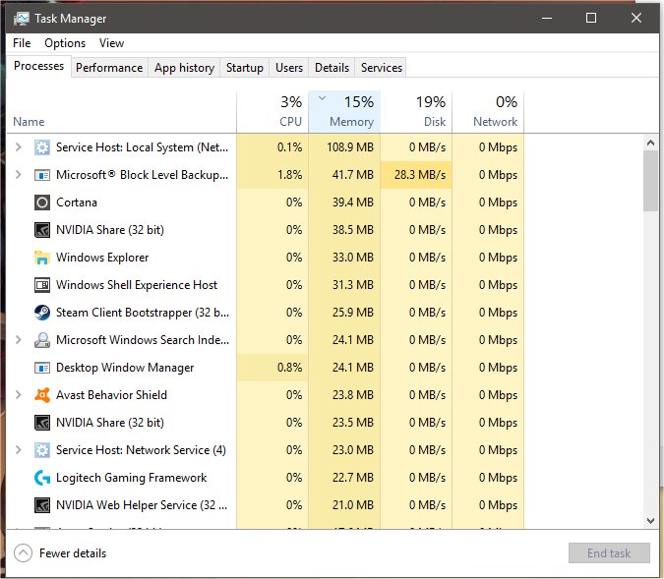The width and height of the screenshot is (664, 579).
Task: Sort by the Name column header
Action: pyautogui.click(x=122, y=112)
